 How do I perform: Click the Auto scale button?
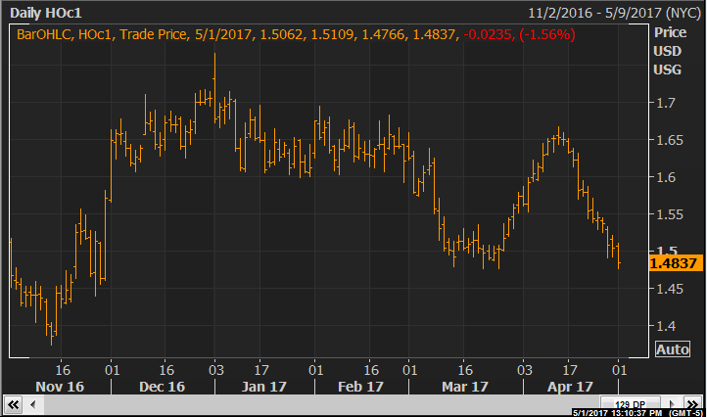673,348
